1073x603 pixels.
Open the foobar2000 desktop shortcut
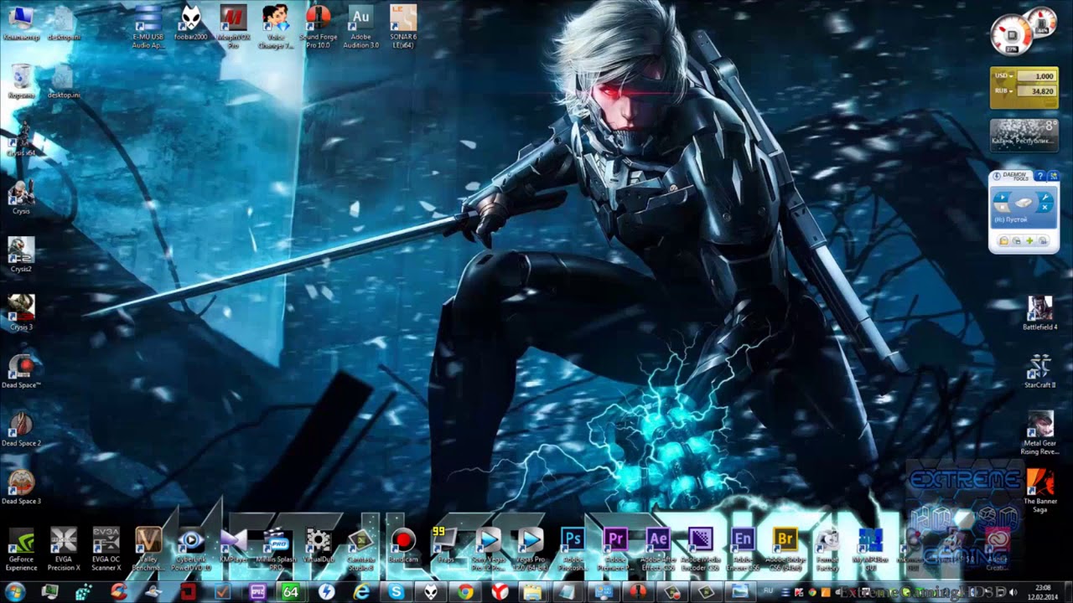pyautogui.click(x=191, y=23)
